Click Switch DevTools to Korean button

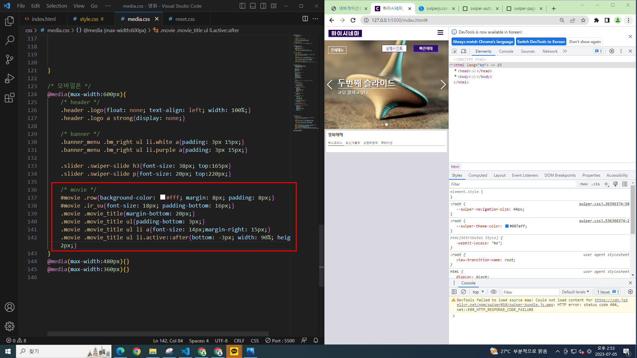[540, 41]
